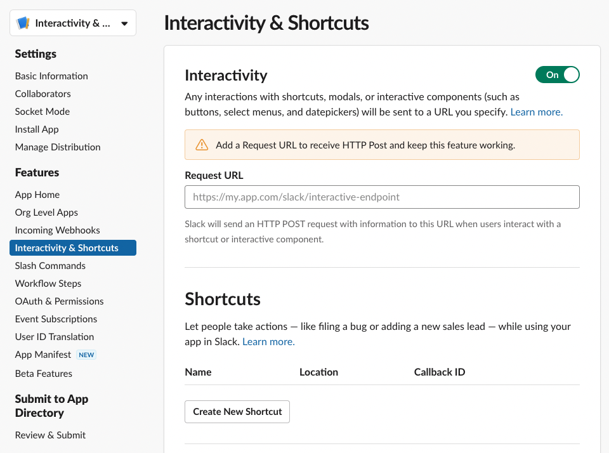The height and width of the screenshot is (453, 609).
Task: Click the Create New Shortcut button
Action: [237, 411]
